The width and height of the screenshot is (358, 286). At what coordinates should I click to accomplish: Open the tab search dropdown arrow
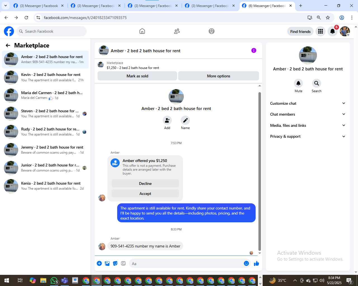[6, 6]
